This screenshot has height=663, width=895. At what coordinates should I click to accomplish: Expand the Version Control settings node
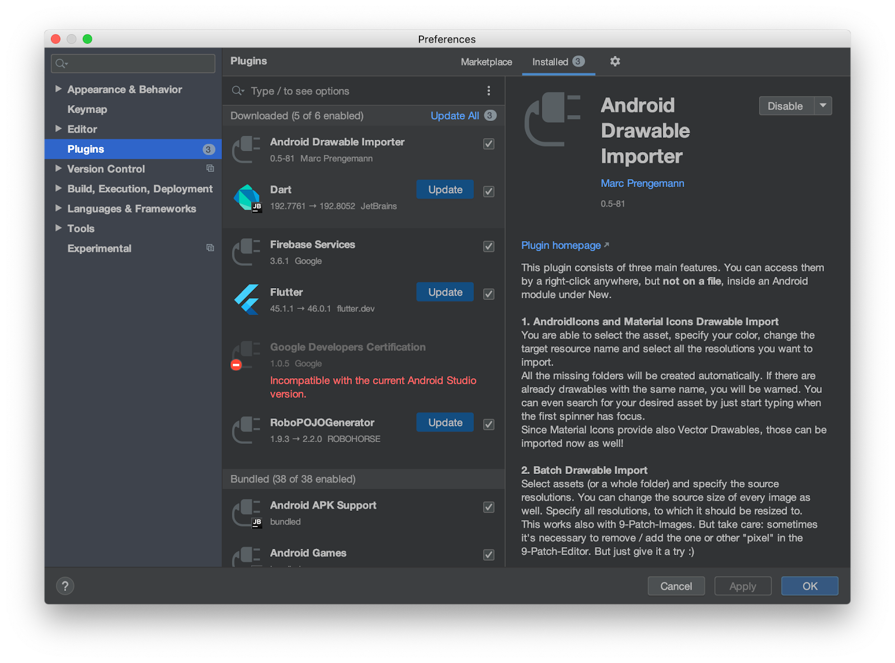click(x=58, y=168)
